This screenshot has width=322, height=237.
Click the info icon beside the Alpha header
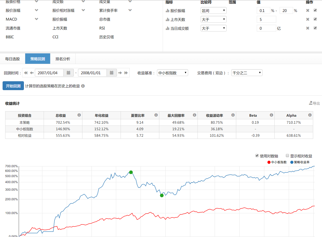(310, 115)
